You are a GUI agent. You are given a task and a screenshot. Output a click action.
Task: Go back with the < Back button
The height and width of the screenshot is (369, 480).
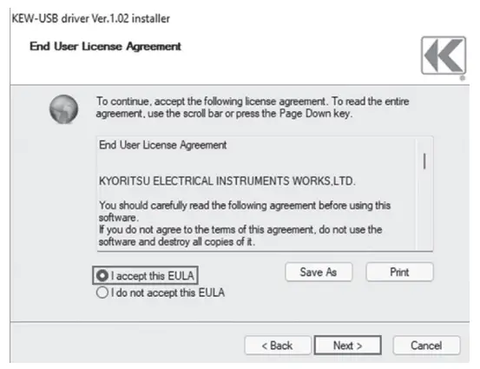coord(278,346)
